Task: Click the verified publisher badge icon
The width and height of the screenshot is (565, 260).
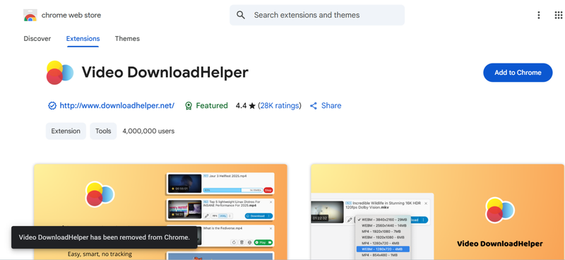Action: coord(52,106)
